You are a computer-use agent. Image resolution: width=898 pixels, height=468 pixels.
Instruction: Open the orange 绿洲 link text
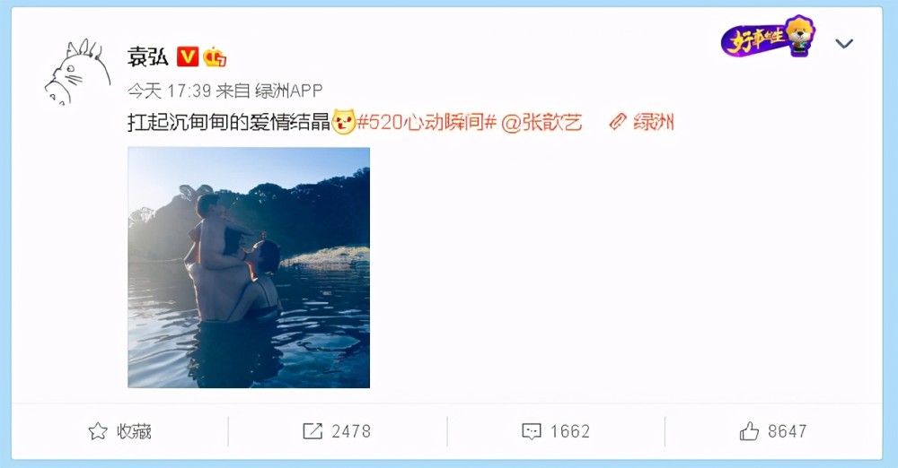point(654,122)
